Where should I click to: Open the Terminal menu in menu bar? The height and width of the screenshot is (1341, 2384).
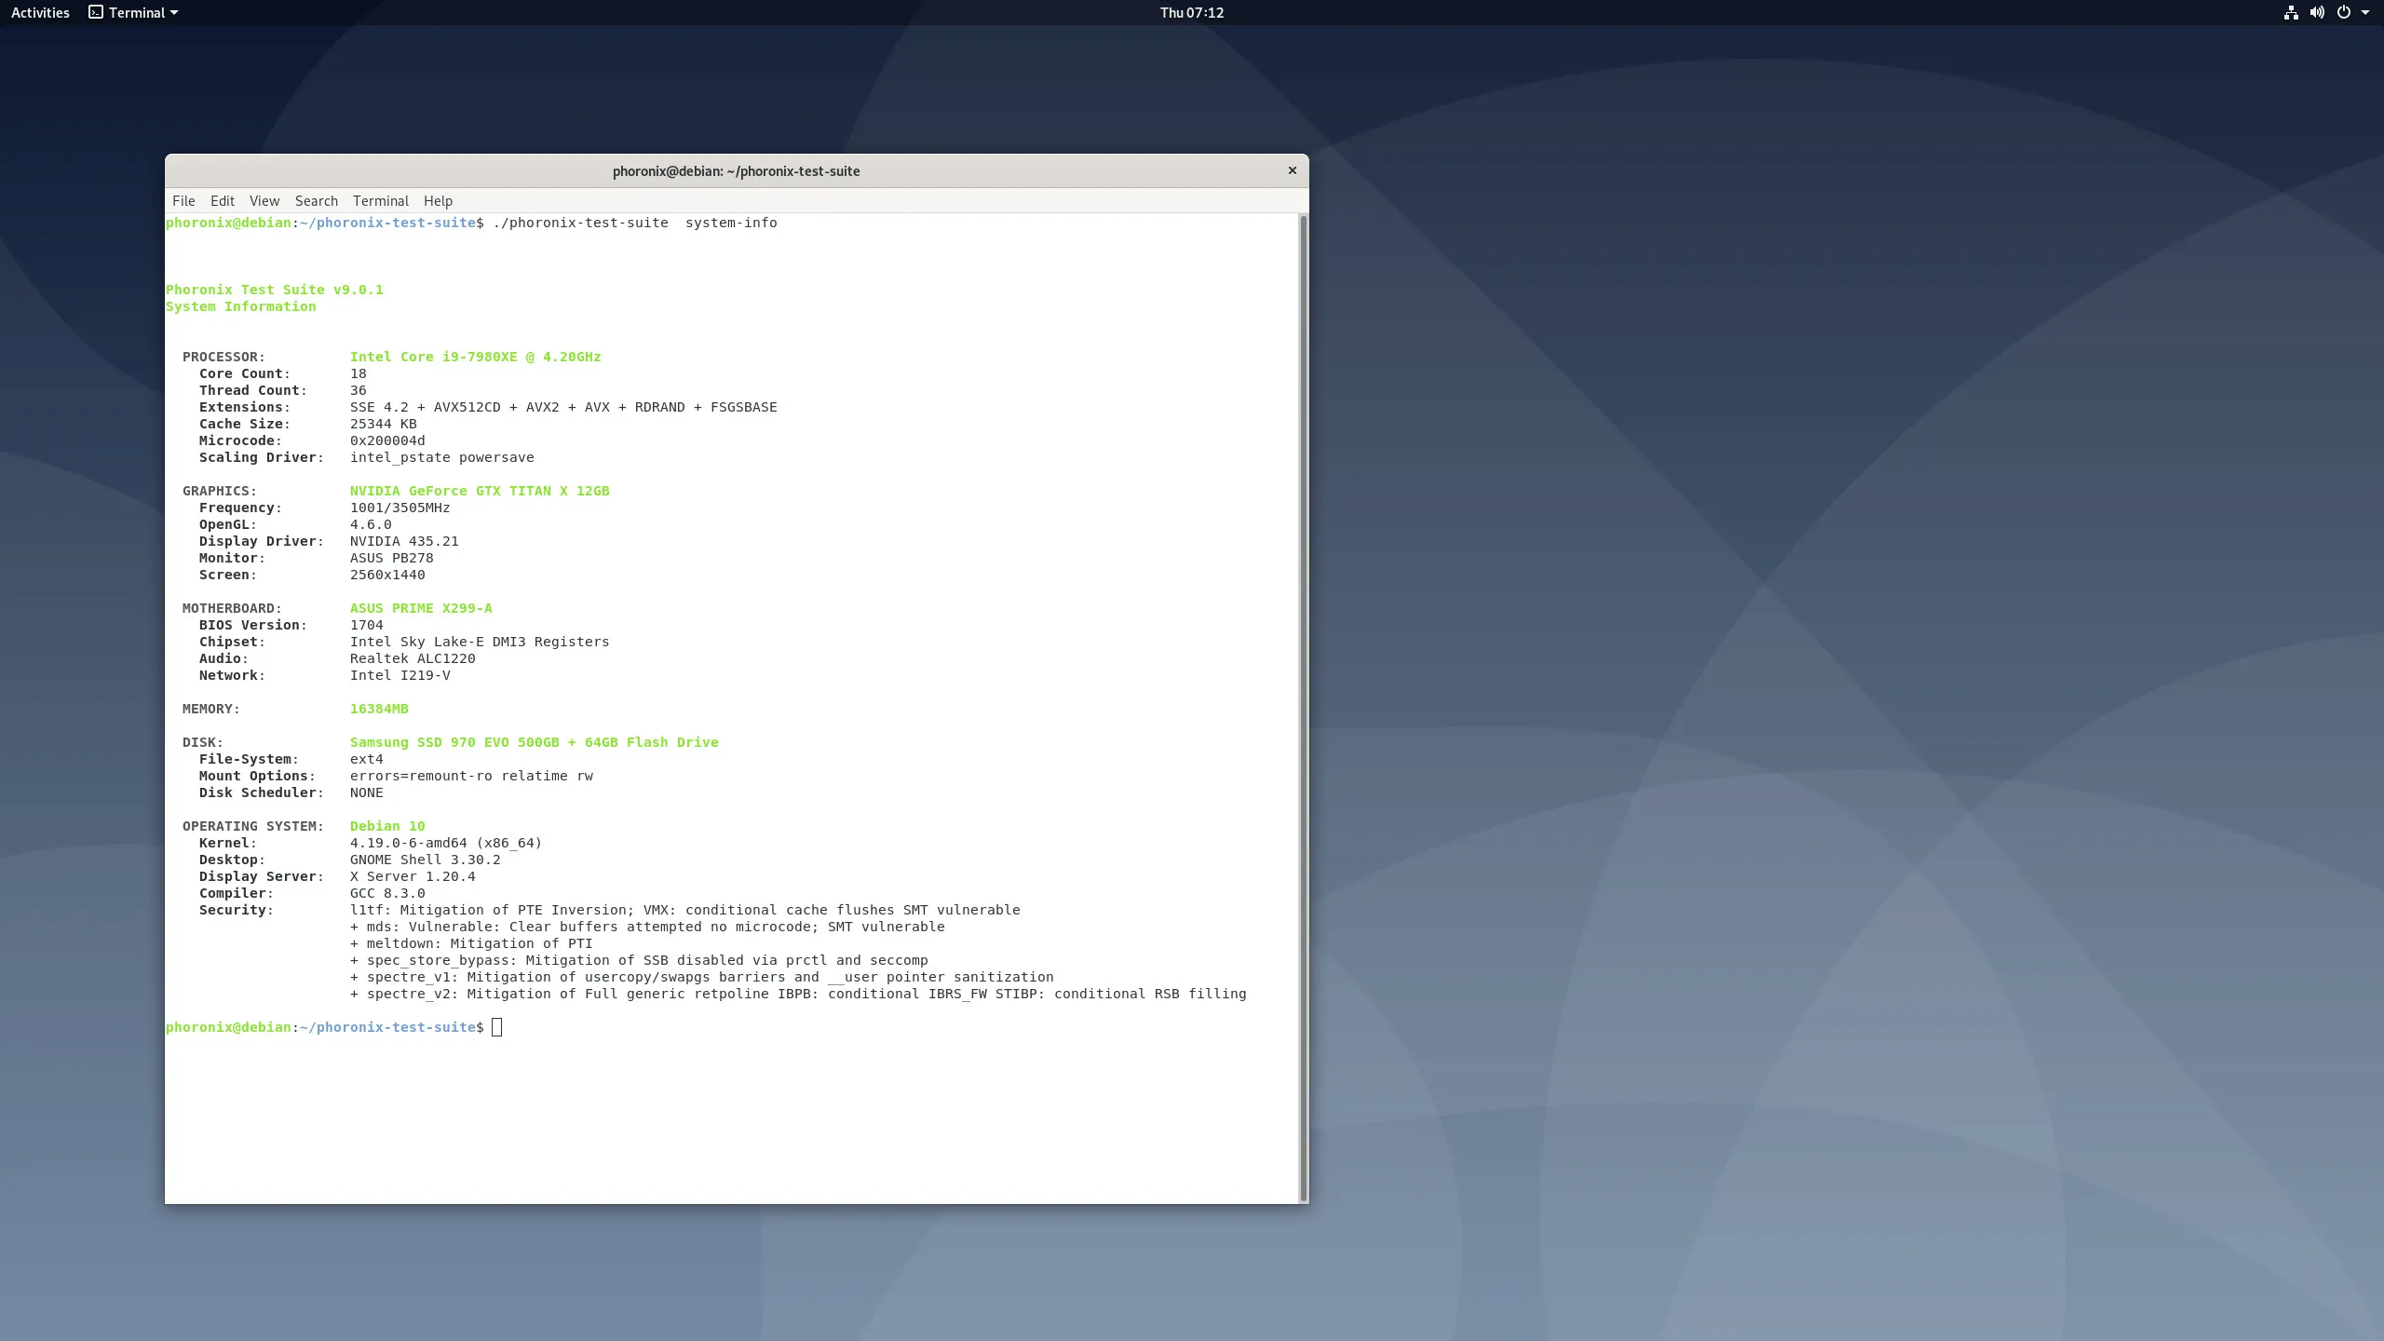380,201
